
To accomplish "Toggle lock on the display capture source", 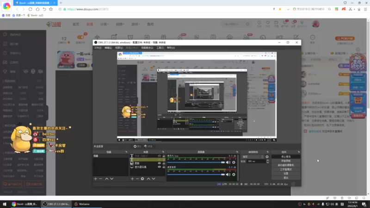I will [164, 167].
